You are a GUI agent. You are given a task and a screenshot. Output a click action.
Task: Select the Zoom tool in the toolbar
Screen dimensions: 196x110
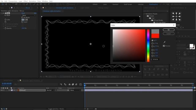click(9, 4)
